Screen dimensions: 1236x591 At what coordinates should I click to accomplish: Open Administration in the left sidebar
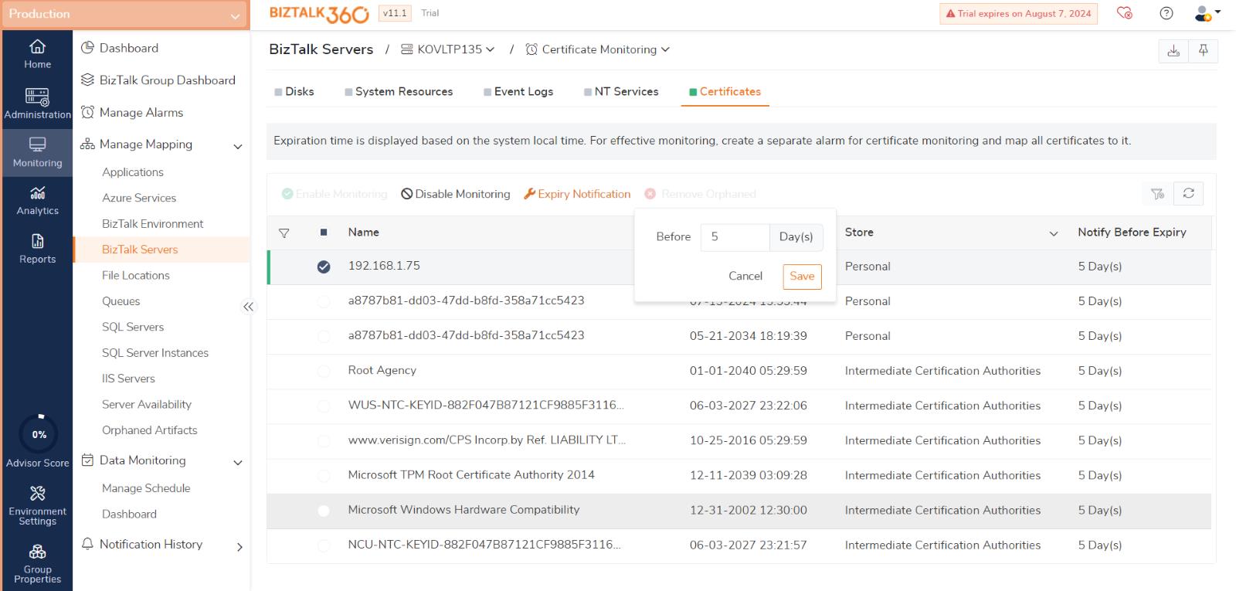point(37,104)
